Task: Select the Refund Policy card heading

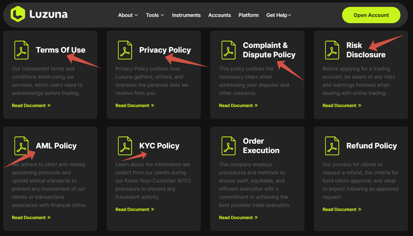Action: tap(372, 146)
